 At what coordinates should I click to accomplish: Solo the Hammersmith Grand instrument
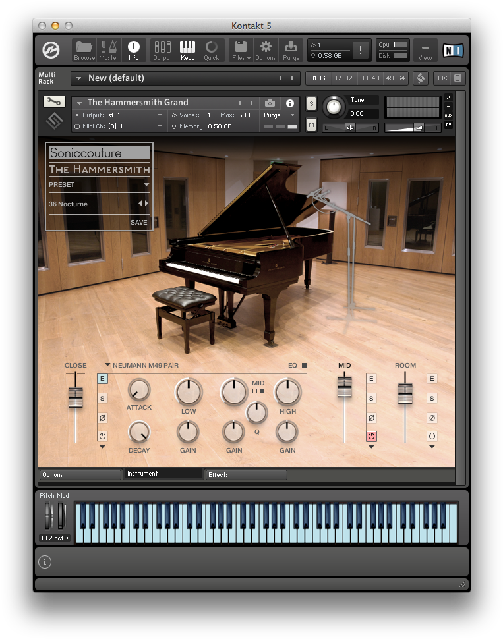311,103
